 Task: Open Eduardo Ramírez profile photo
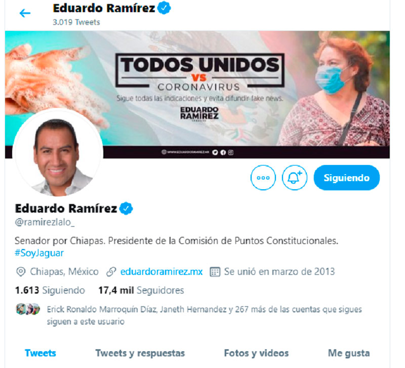pos(58,153)
